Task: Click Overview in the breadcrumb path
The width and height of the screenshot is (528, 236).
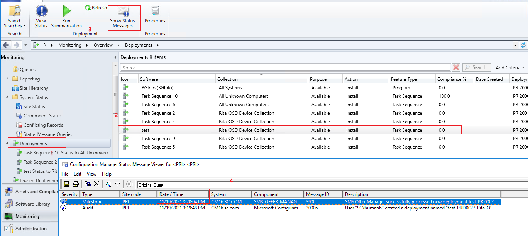Action: point(103,45)
